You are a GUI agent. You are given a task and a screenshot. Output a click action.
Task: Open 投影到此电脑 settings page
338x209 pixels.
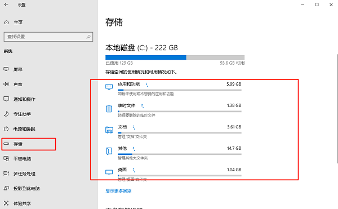click(x=26, y=189)
